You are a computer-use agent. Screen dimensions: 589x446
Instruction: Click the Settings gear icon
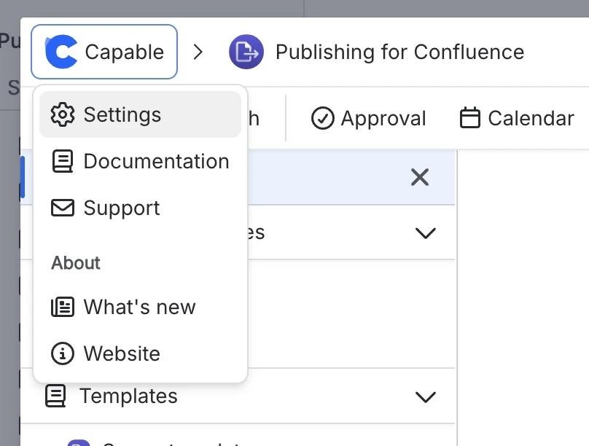(x=63, y=114)
